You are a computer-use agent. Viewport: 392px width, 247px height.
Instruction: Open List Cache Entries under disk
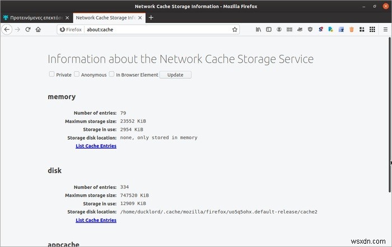[96, 220]
